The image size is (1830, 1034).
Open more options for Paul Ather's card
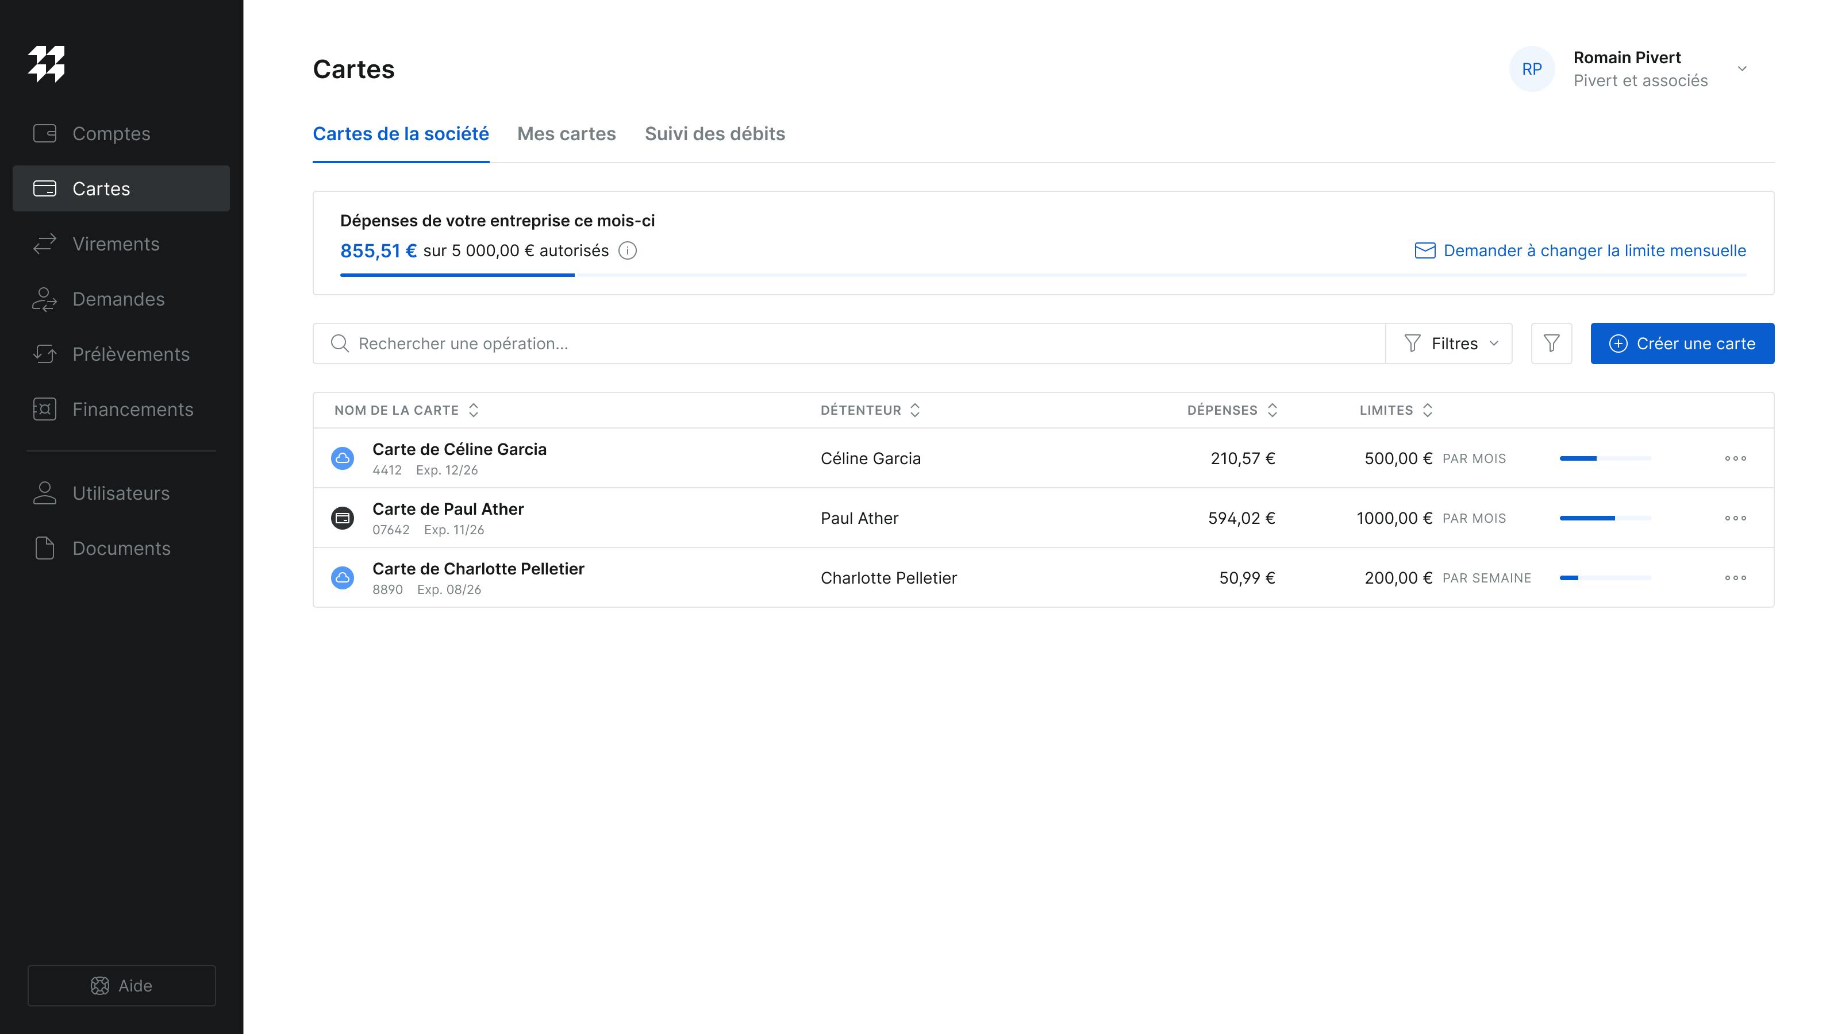click(x=1736, y=518)
